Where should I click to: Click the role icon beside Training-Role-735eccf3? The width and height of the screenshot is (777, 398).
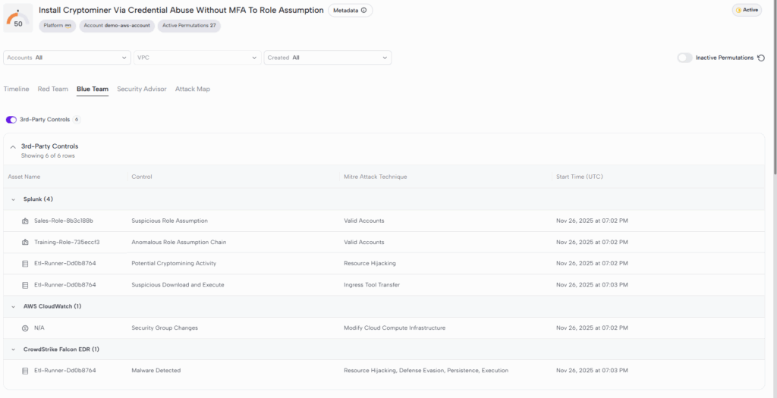[x=25, y=242]
